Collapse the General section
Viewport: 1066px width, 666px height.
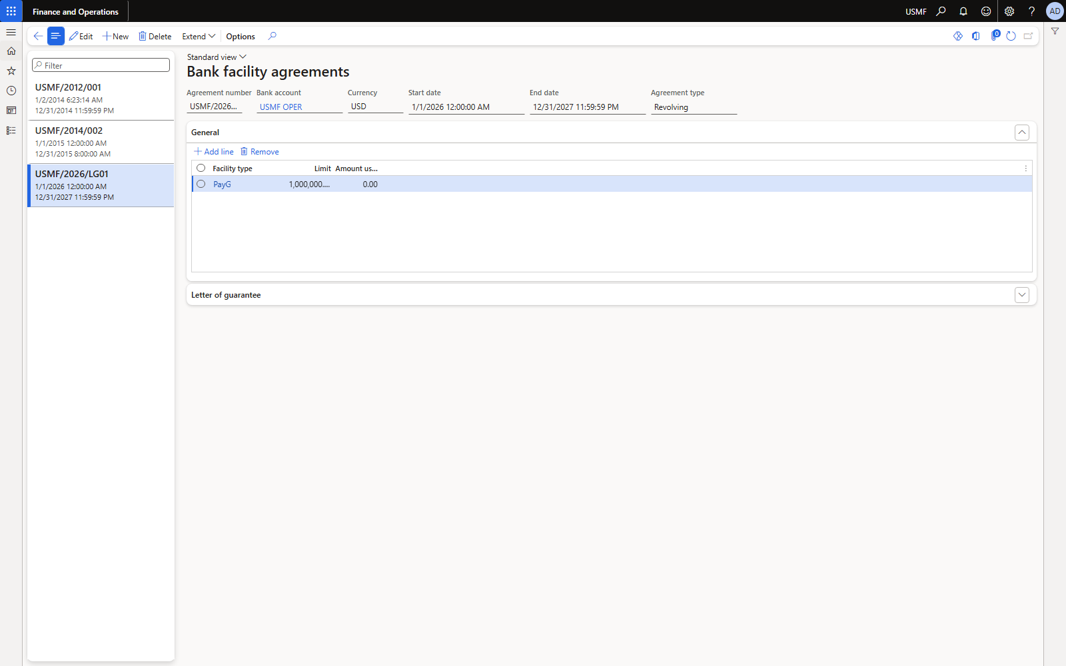coord(1022,133)
